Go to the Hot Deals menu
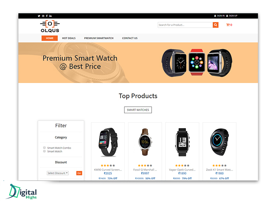This screenshot has width=276, height=203. pyautogui.click(x=69, y=38)
